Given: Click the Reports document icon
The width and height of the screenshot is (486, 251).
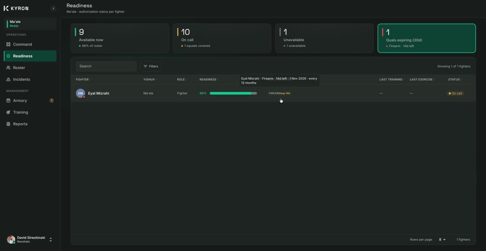Looking at the screenshot, I should tap(8, 124).
